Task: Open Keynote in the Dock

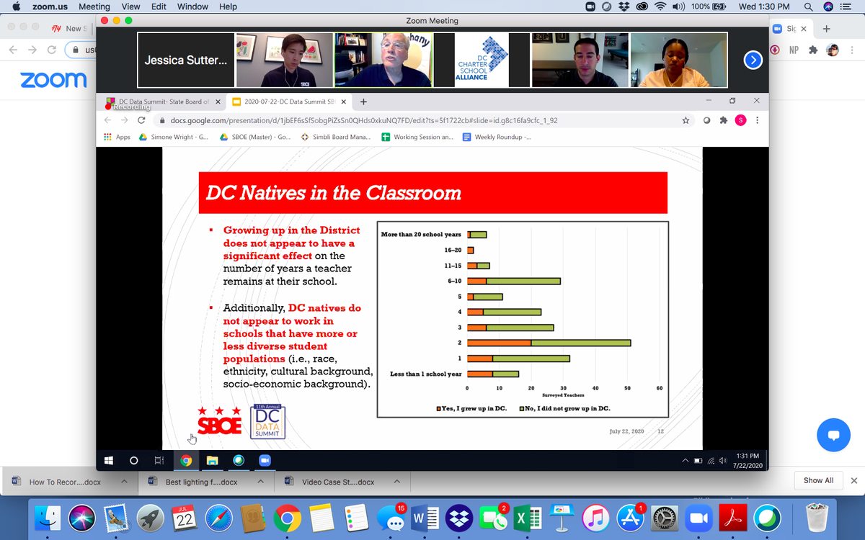Action: [561, 518]
